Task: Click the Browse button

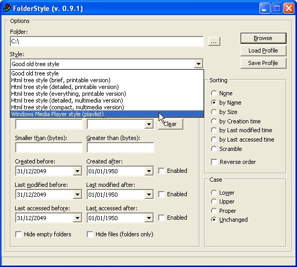Action: click(263, 38)
